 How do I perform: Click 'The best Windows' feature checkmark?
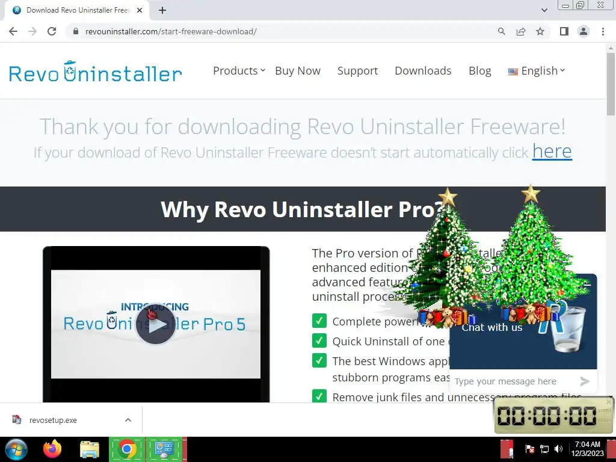[x=319, y=360]
